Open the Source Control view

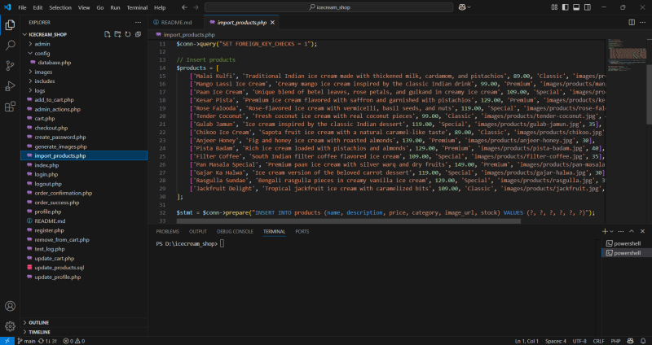10,65
